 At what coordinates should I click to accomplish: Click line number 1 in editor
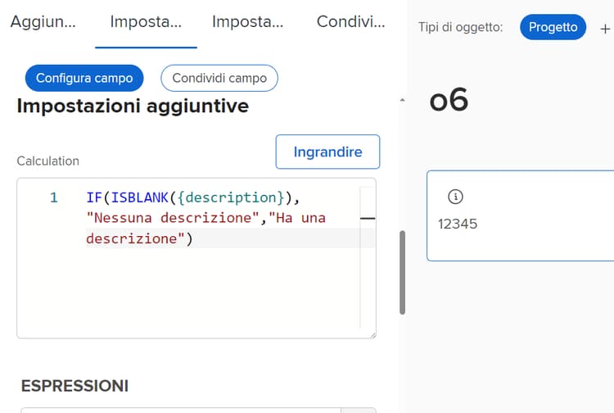[54, 197]
